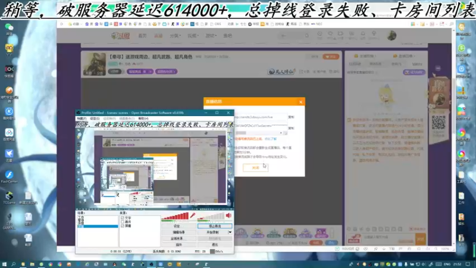This screenshot has width=476, height=268.
Task: Click the round purple minus button near chat
Action: click(x=438, y=68)
